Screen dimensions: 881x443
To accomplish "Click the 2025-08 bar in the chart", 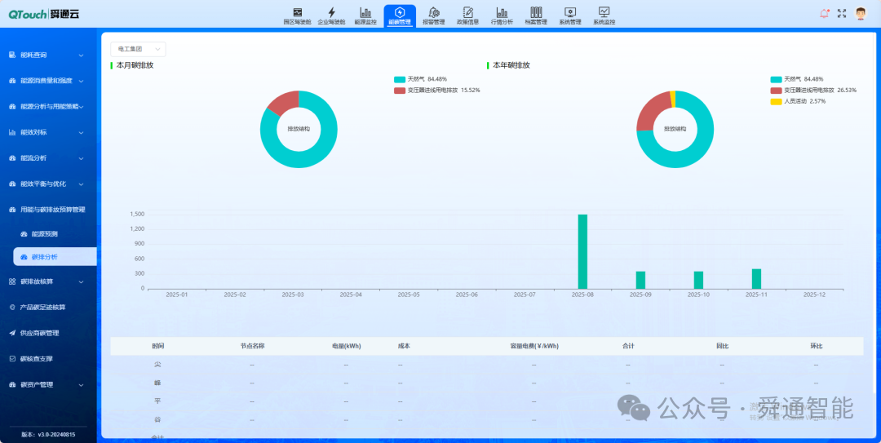I will (x=582, y=251).
